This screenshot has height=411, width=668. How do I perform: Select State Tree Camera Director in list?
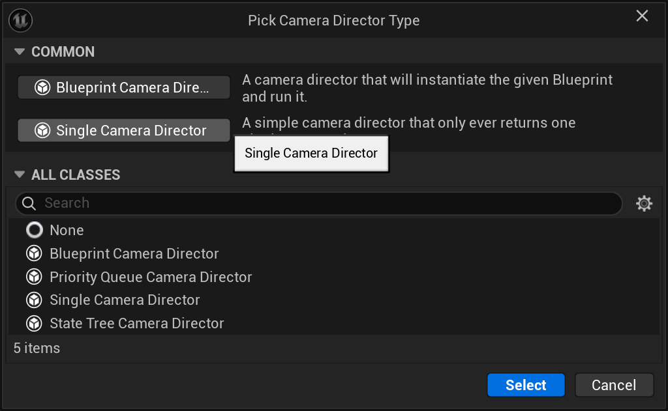137,323
